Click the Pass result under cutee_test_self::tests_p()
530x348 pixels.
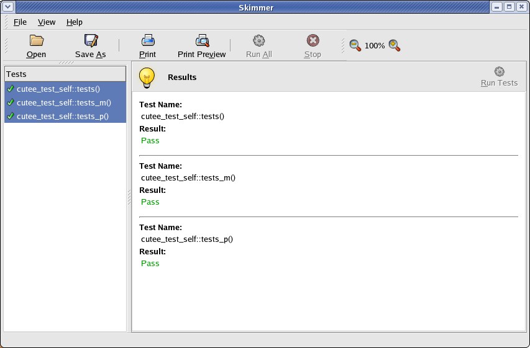click(x=150, y=263)
